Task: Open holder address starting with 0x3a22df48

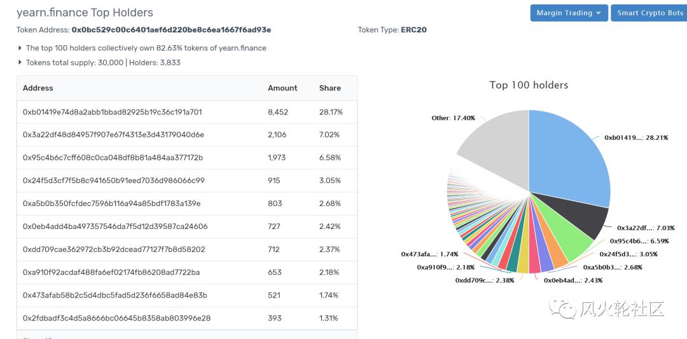Action: [x=113, y=135]
